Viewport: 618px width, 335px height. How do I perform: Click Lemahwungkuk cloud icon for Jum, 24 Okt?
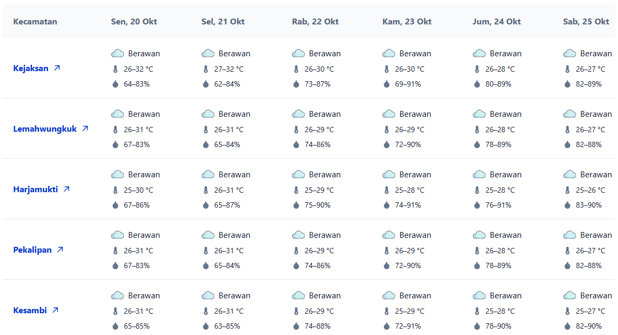479,114
